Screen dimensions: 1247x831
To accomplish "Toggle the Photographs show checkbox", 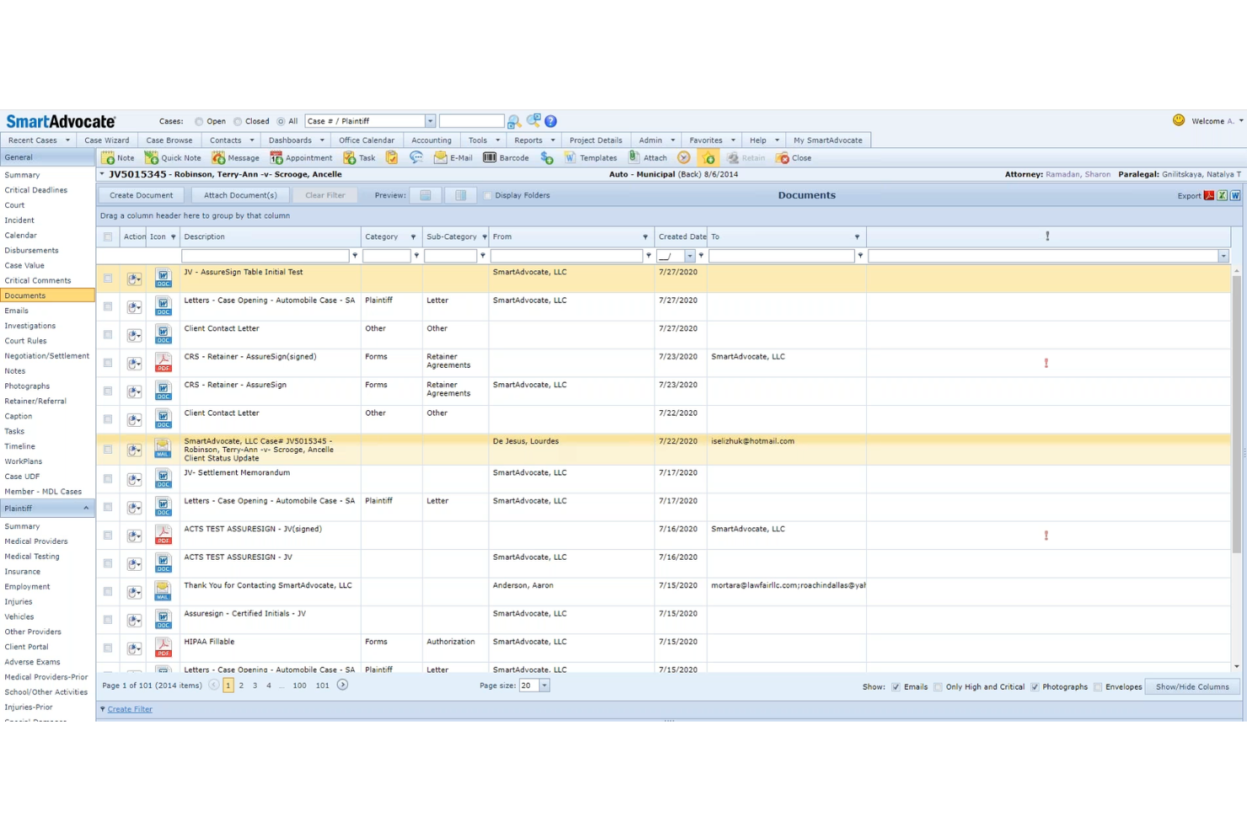I will pos(1035,687).
